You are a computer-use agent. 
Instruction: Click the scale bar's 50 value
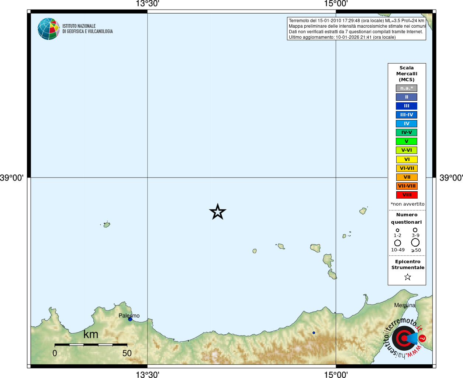click(x=127, y=353)
